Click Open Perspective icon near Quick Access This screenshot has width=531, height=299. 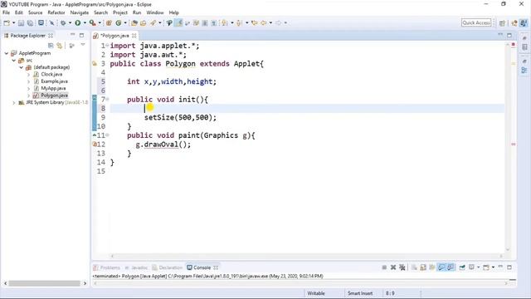point(502,22)
